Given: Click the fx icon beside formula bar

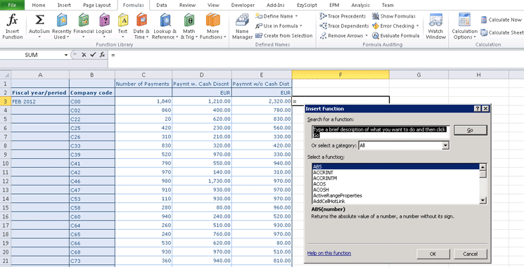Looking at the screenshot, I should 102,55.
